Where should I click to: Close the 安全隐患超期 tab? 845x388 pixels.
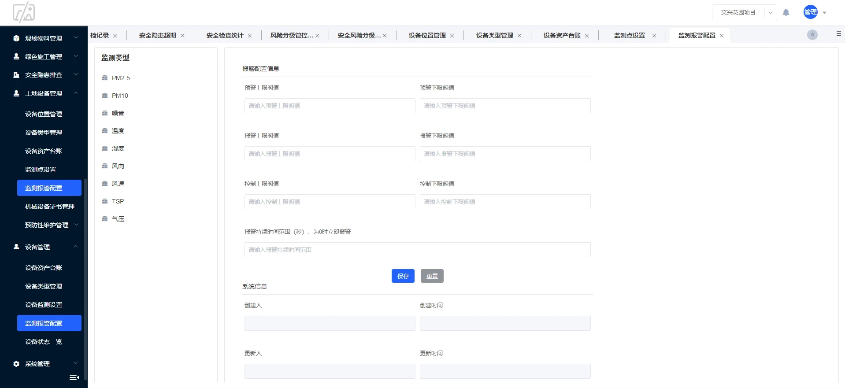pos(182,36)
